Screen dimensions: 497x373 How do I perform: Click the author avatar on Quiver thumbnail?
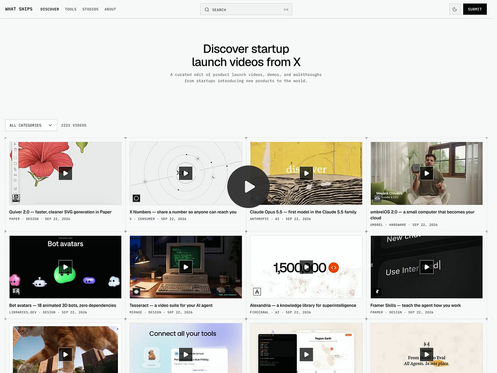point(16,198)
